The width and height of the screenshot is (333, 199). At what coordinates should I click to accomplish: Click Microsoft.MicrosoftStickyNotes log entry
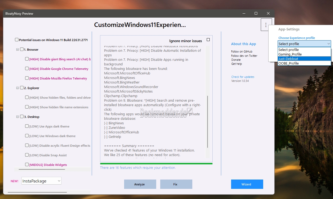tap(128, 91)
